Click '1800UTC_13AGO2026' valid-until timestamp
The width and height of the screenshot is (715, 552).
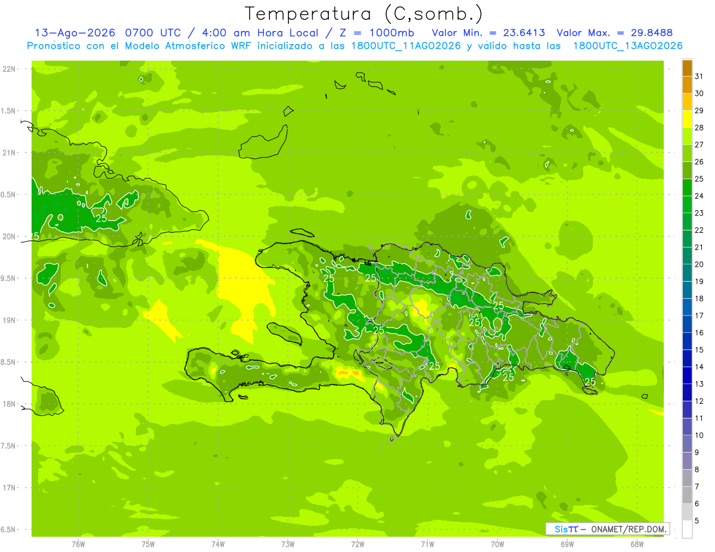(x=627, y=46)
